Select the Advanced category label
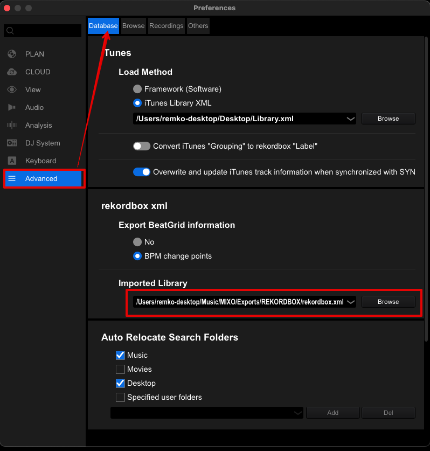Screen dimensions: 430x451 pos(41,178)
